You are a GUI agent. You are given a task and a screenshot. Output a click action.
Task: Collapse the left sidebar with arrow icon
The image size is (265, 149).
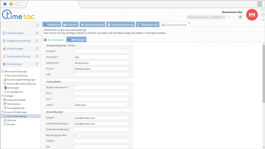pos(38,25)
